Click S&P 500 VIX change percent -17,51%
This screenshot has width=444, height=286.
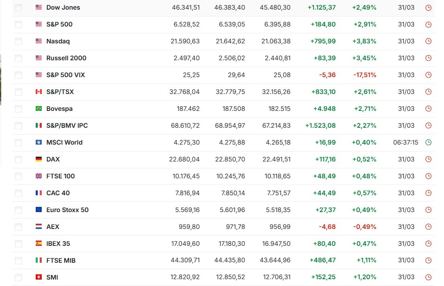click(x=365, y=75)
